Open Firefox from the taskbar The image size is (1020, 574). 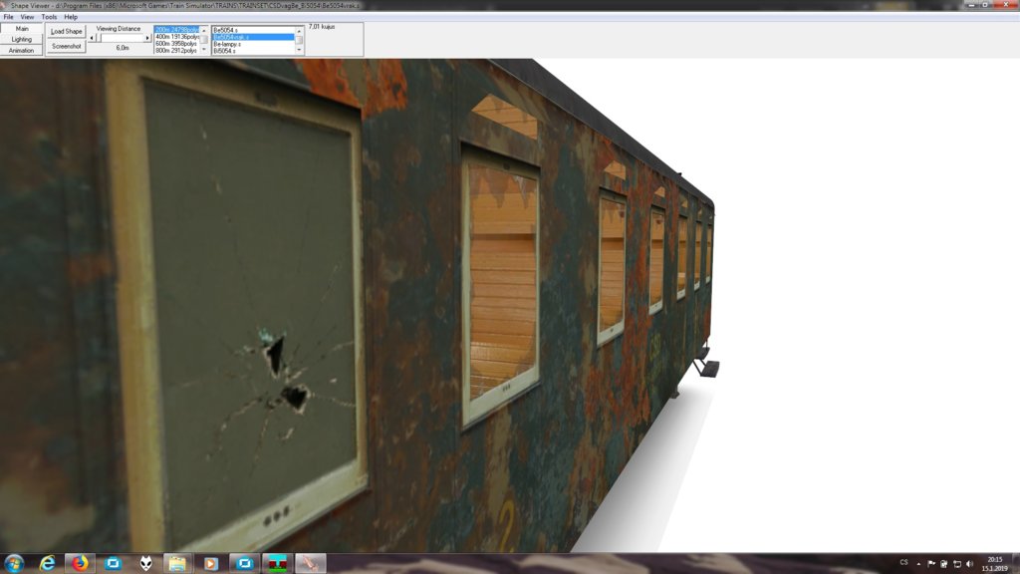pyautogui.click(x=80, y=564)
